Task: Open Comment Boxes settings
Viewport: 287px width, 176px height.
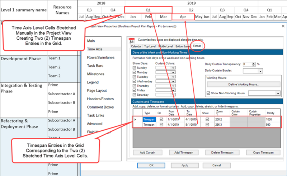Action: 100,107
